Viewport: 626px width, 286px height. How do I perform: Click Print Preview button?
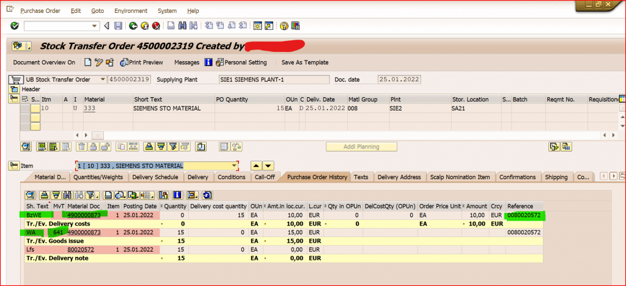coord(142,62)
